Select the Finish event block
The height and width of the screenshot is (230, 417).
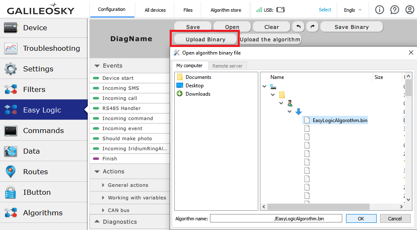[x=130, y=159]
